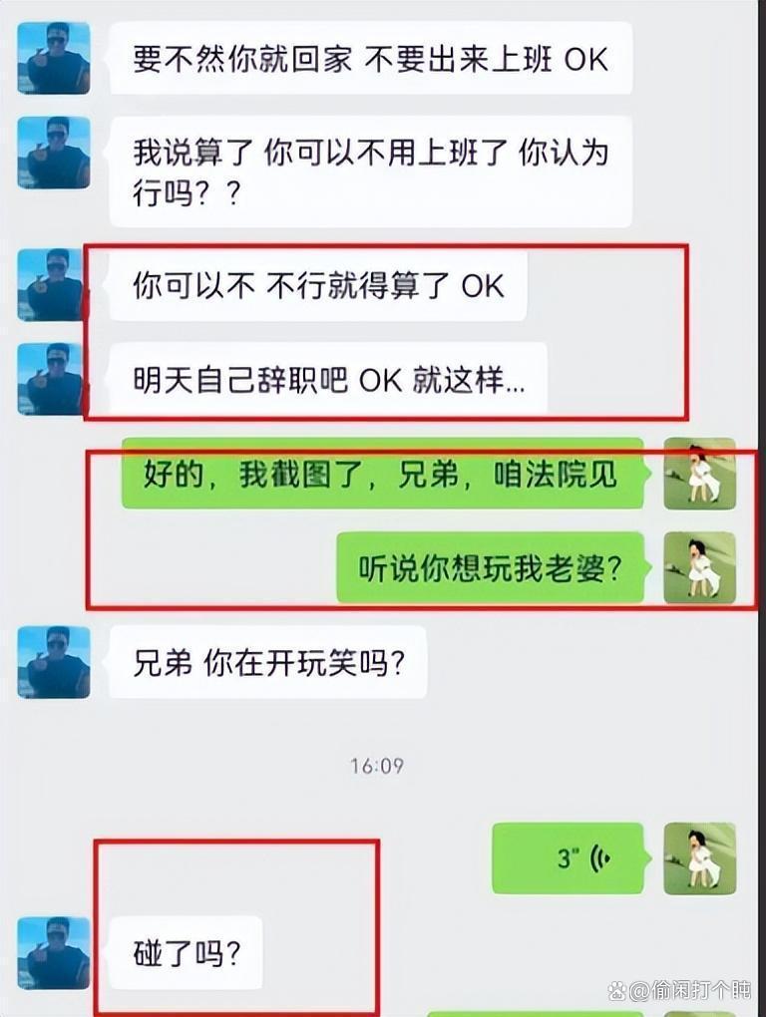Tap avatar next to '我说算了' message
Screen dimensions: 766x1017
click(53, 153)
